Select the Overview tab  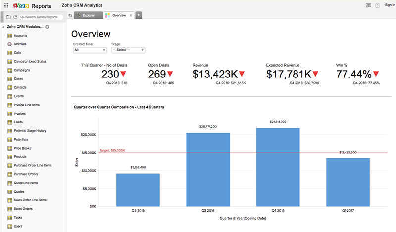tap(119, 15)
